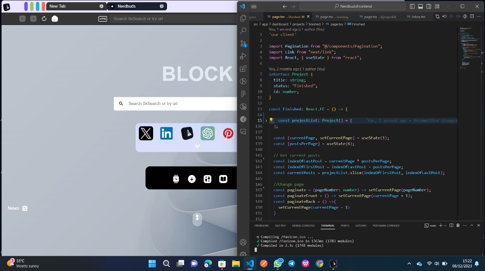Viewport: 485px width, 271px height.
Task: Click the browser reload button
Action: coord(44,18)
